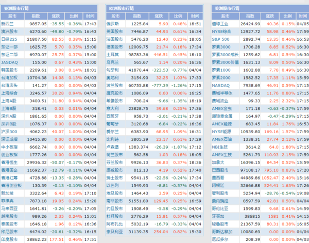Select the 罗素3000成长 link

pos(225,55)
